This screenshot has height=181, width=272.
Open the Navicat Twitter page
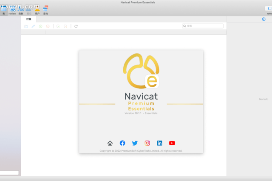[135, 143]
